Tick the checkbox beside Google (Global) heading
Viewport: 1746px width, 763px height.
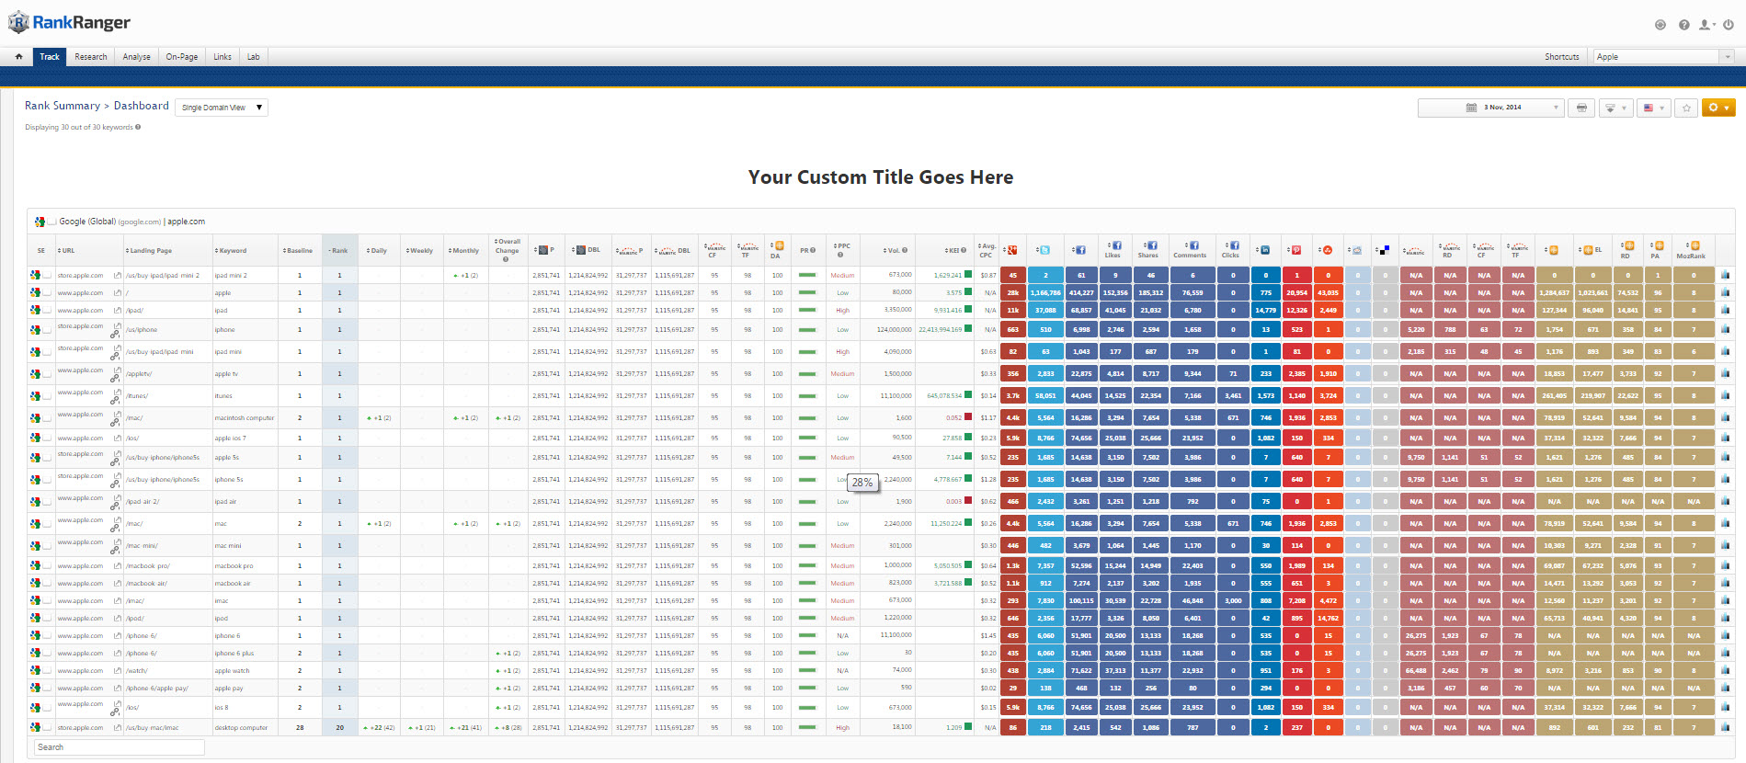coord(52,222)
